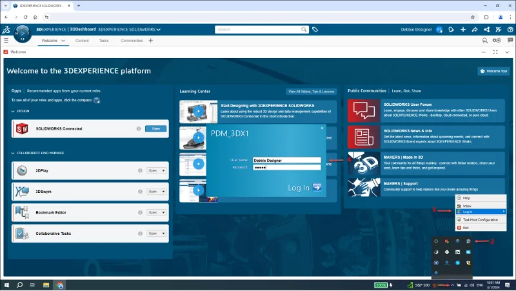This screenshot has height=291, width=516.
Task: Open the Welcome widget chevron menu
Action: point(507,52)
